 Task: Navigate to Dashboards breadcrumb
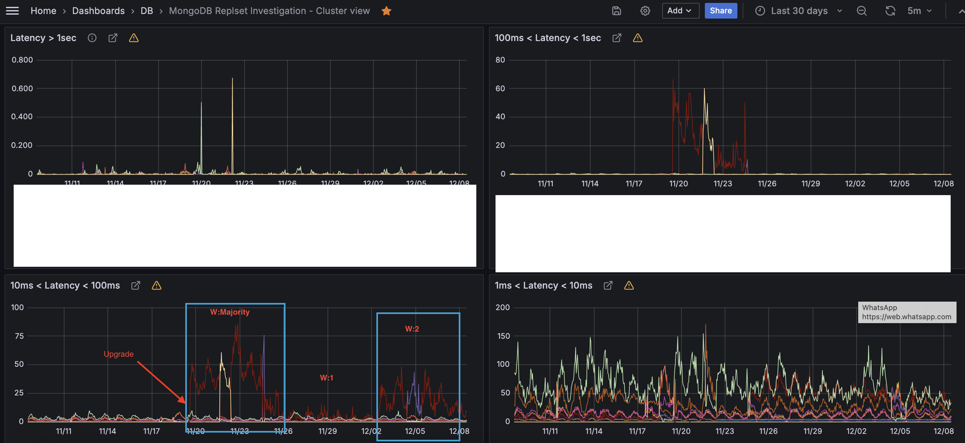coord(98,11)
